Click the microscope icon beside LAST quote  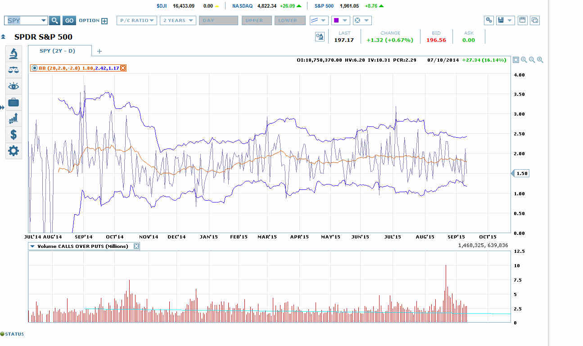(x=320, y=37)
